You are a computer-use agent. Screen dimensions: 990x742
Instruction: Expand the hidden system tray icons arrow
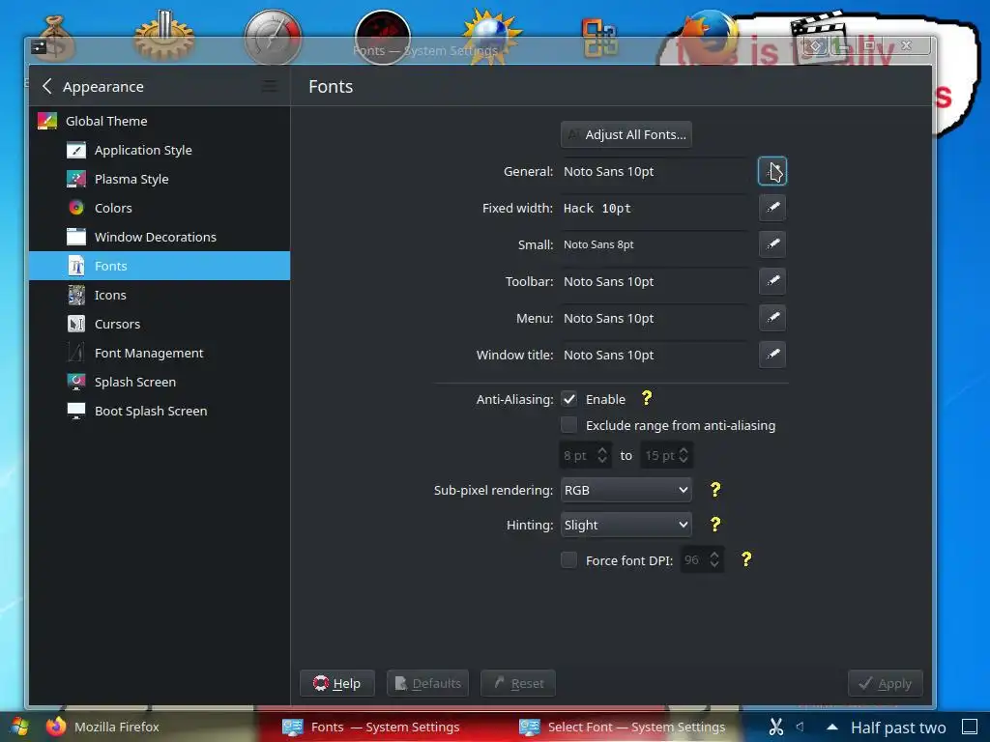pyautogui.click(x=832, y=727)
